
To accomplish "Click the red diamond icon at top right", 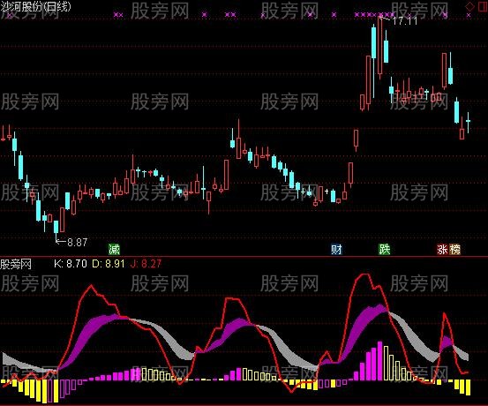I will click(x=469, y=6).
